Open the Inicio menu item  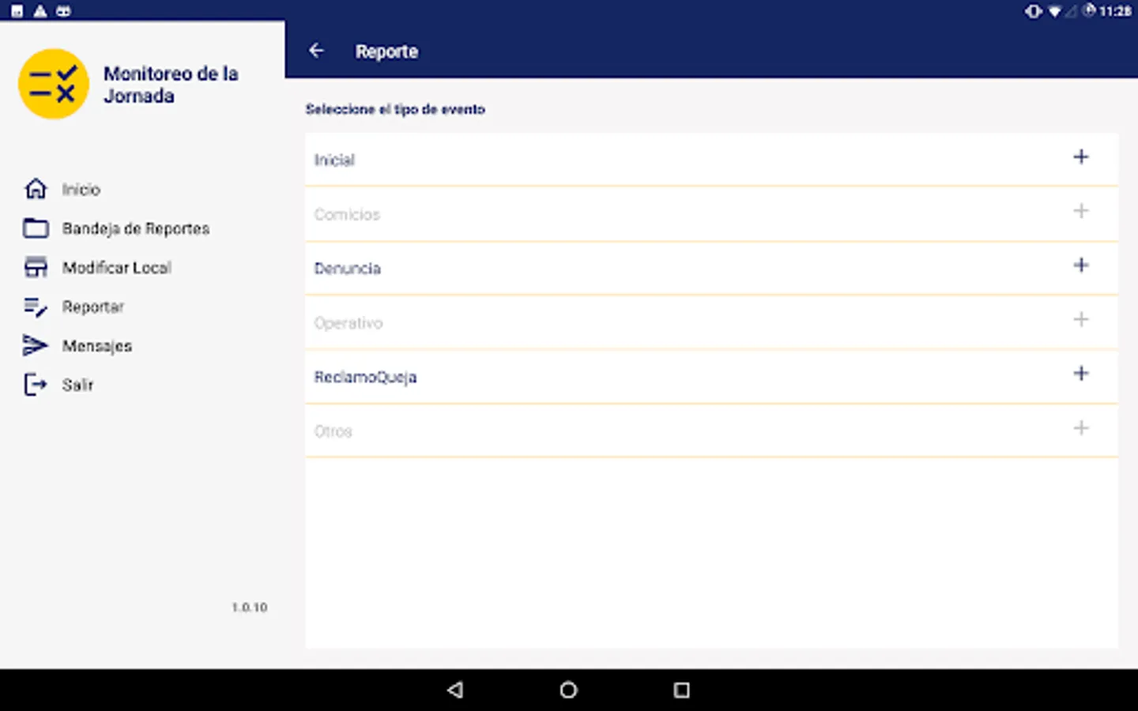click(81, 190)
